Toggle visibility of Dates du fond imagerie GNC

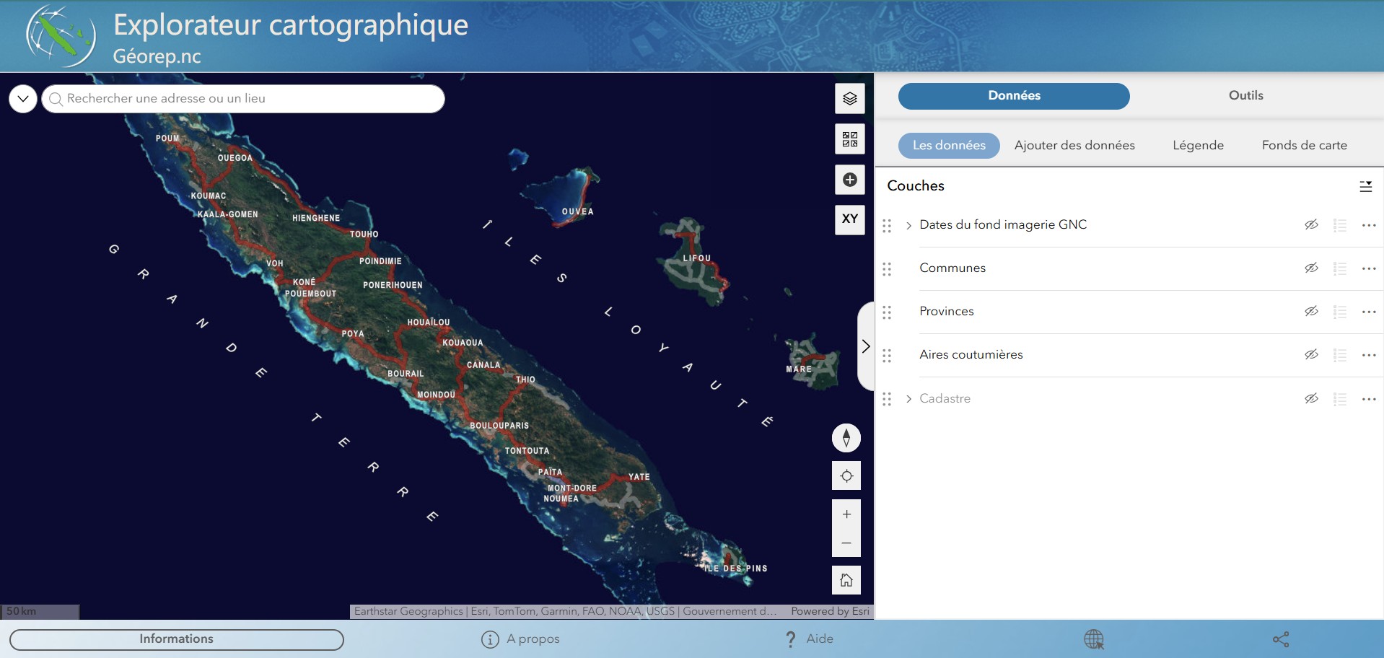point(1311,224)
